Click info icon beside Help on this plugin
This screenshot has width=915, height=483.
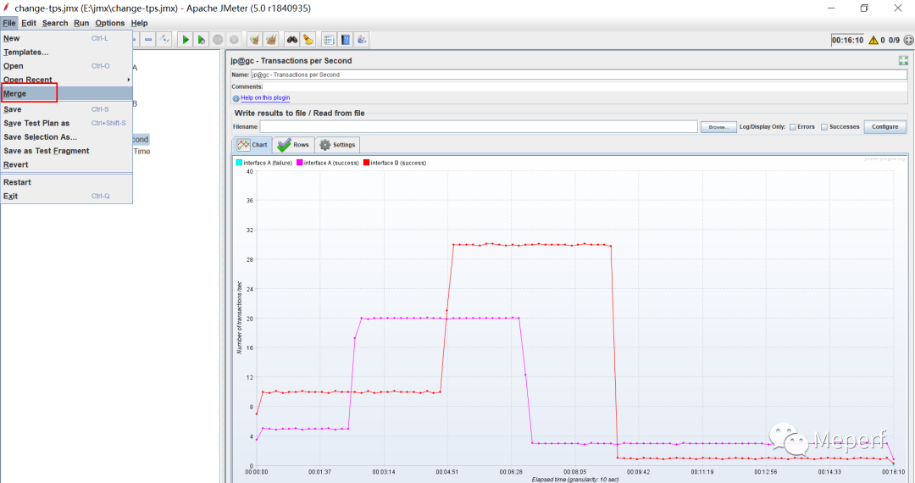236,98
